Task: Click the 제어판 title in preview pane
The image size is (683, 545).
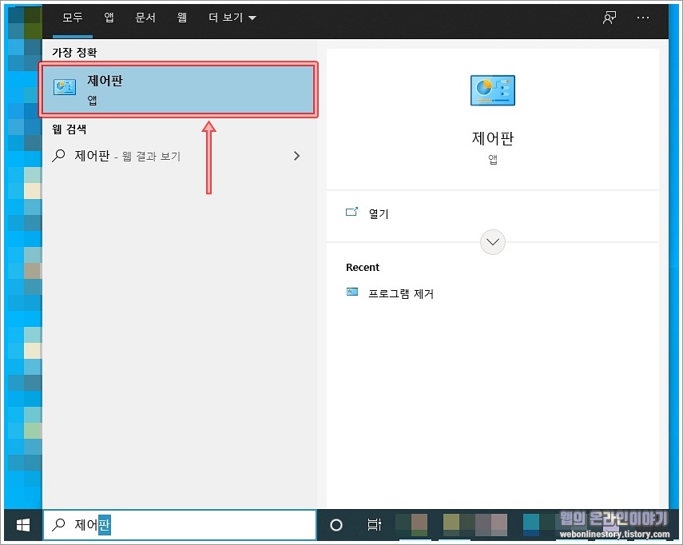Action: (x=493, y=138)
